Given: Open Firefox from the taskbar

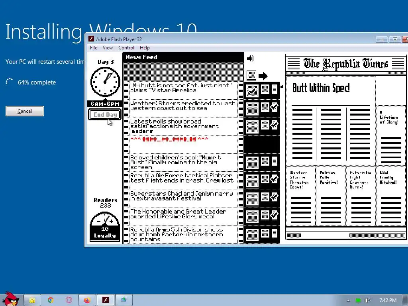Looking at the screenshot, I should [x=87, y=300].
